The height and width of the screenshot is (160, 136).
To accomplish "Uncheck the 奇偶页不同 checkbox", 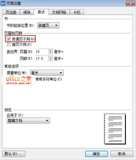I will pos(9,39).
